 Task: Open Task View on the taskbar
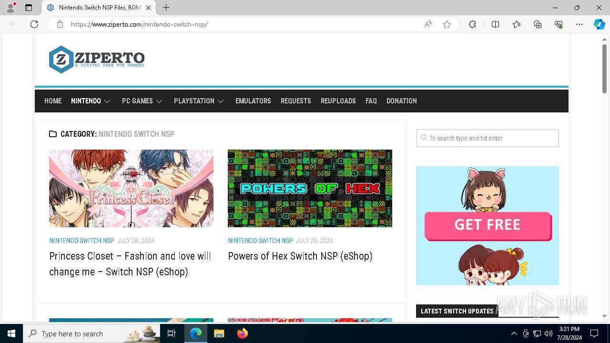click(x=172, y=333)
